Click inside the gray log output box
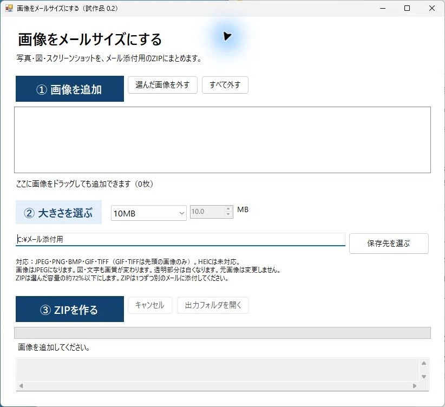 click(x=218, y=370)
